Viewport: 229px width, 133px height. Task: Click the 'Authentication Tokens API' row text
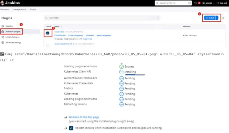[x=80, y=78]
